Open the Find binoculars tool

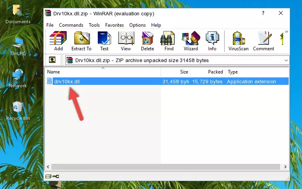(x=169, y=41)
